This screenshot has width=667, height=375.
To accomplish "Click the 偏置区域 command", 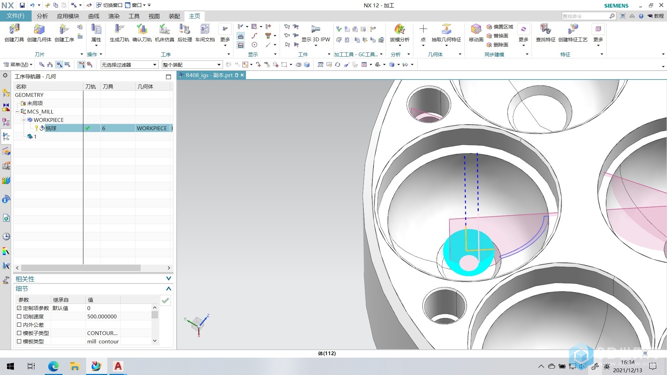I will 500,27.
